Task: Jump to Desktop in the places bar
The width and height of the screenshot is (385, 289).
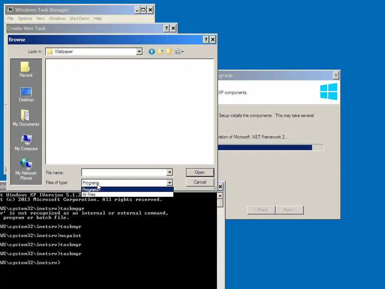Action: click(x=26, y=94)
